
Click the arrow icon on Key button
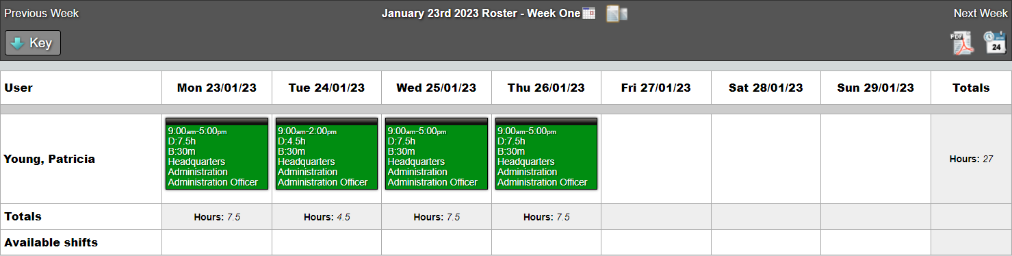(x=18, y=43)
